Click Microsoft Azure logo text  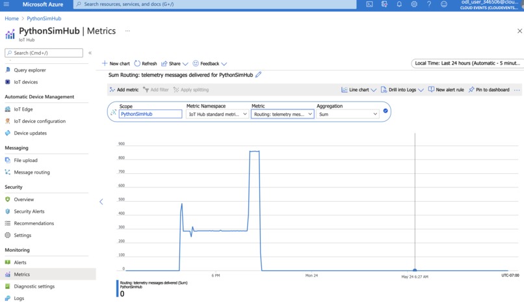pos(43,5)
